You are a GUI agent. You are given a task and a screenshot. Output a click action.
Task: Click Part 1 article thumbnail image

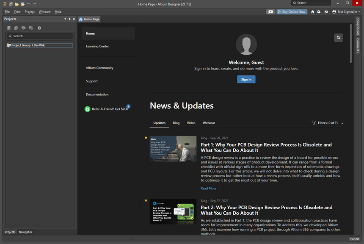[173, 149]
